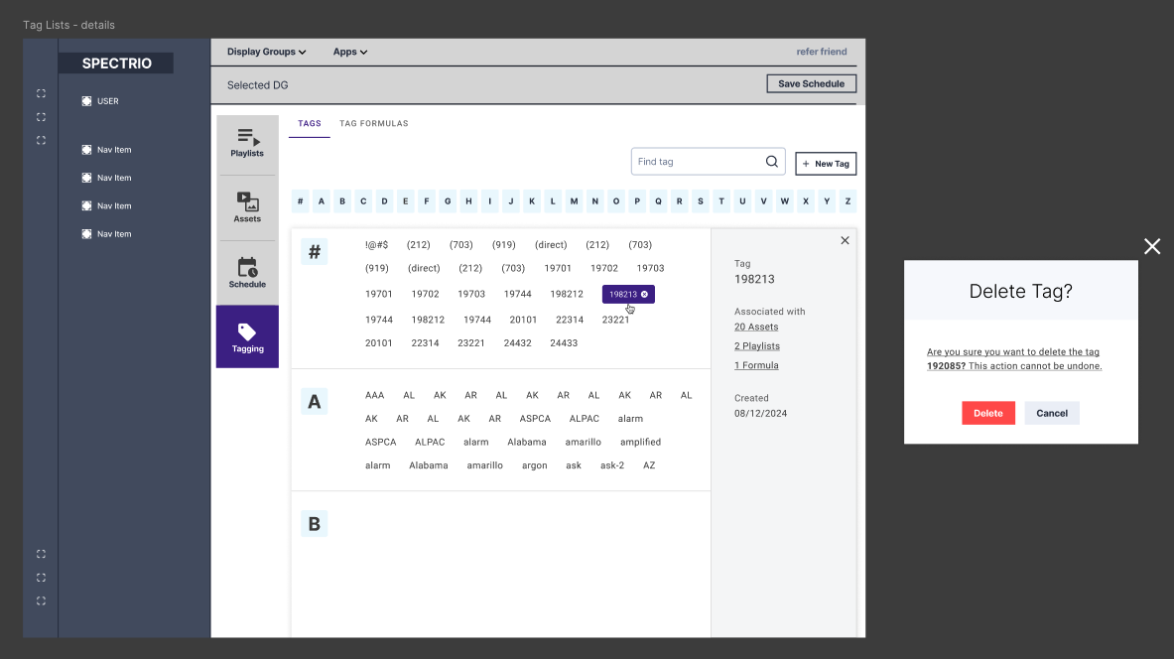
Task: Remove selected tag 198213 via x icon
Action: [x=644, y=295]
